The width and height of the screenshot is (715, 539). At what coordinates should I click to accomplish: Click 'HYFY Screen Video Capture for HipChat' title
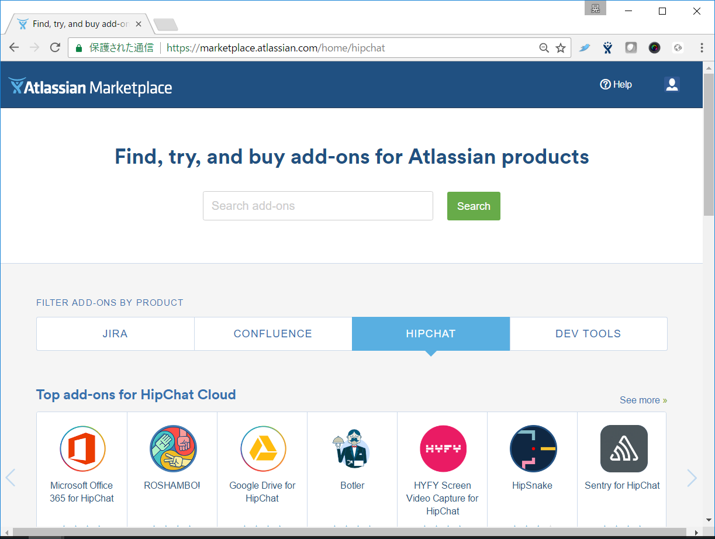point(443,498)
